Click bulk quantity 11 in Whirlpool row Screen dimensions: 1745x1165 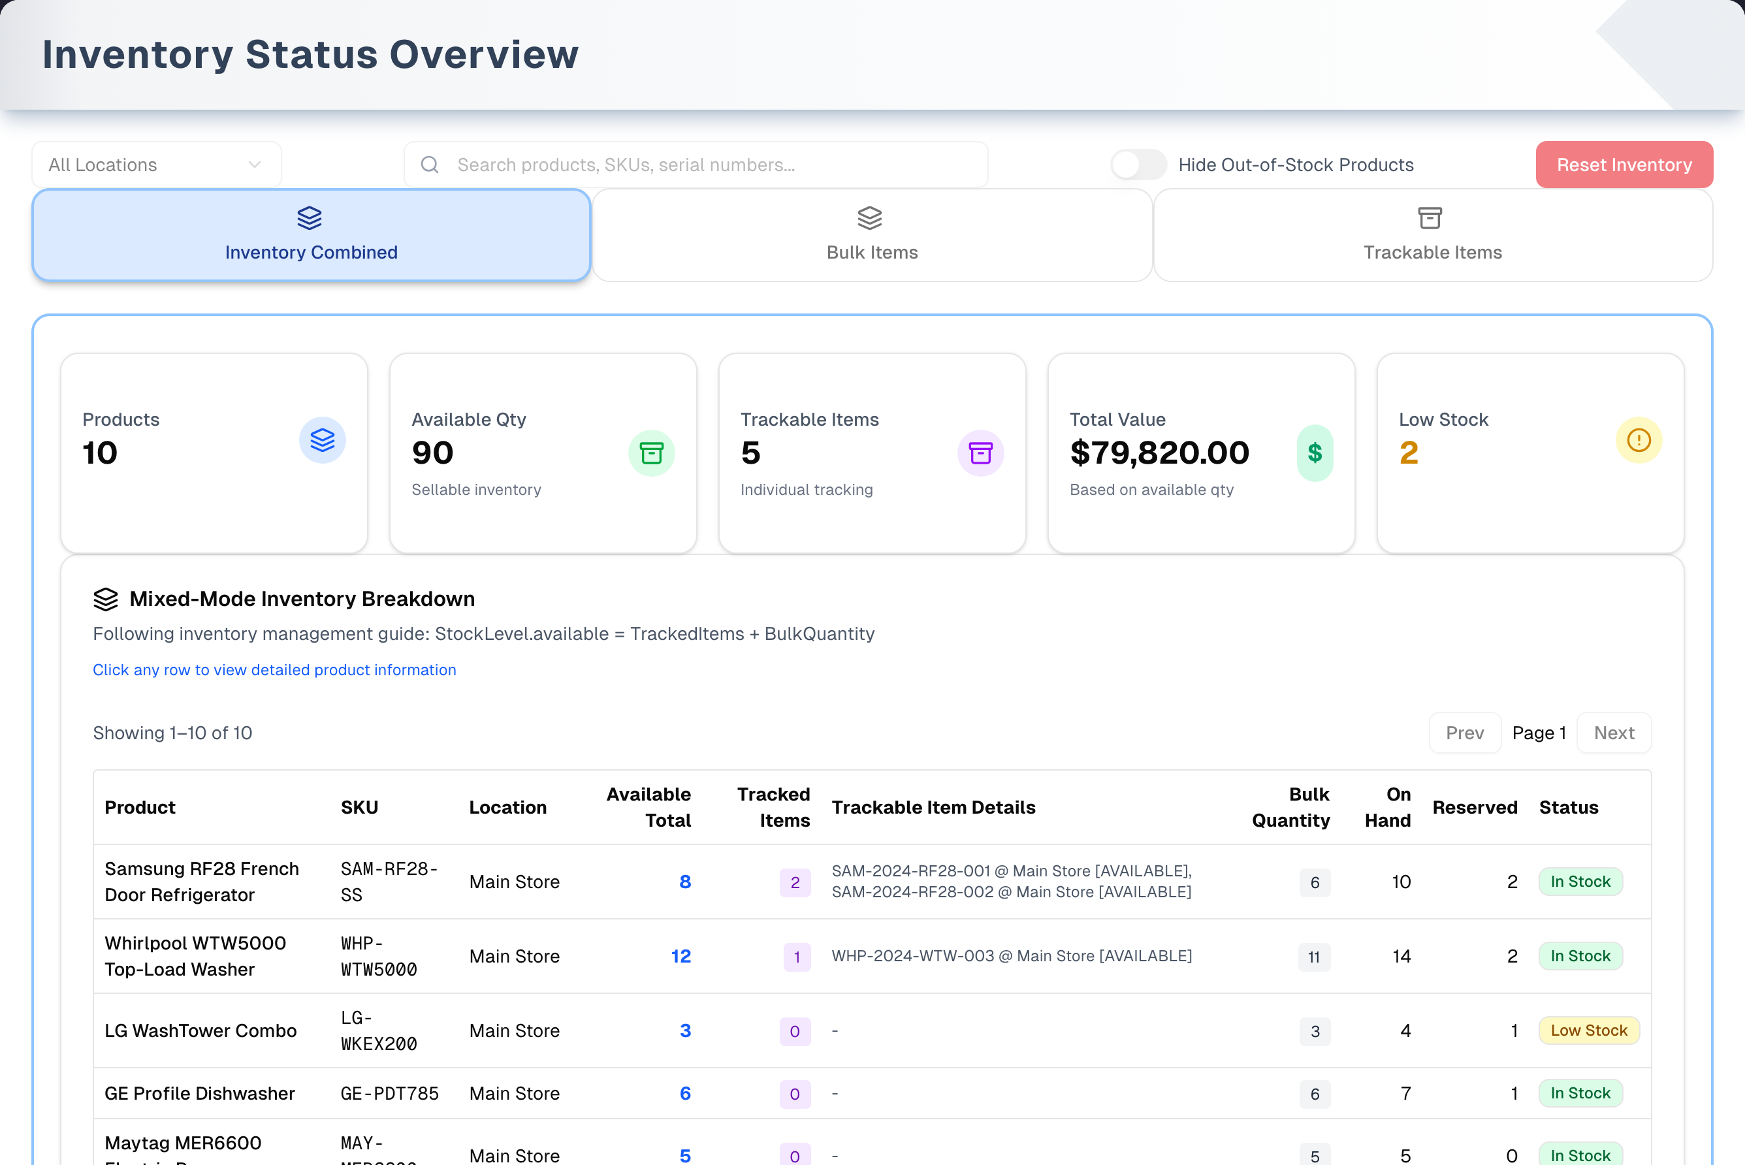coord(1314,957)
